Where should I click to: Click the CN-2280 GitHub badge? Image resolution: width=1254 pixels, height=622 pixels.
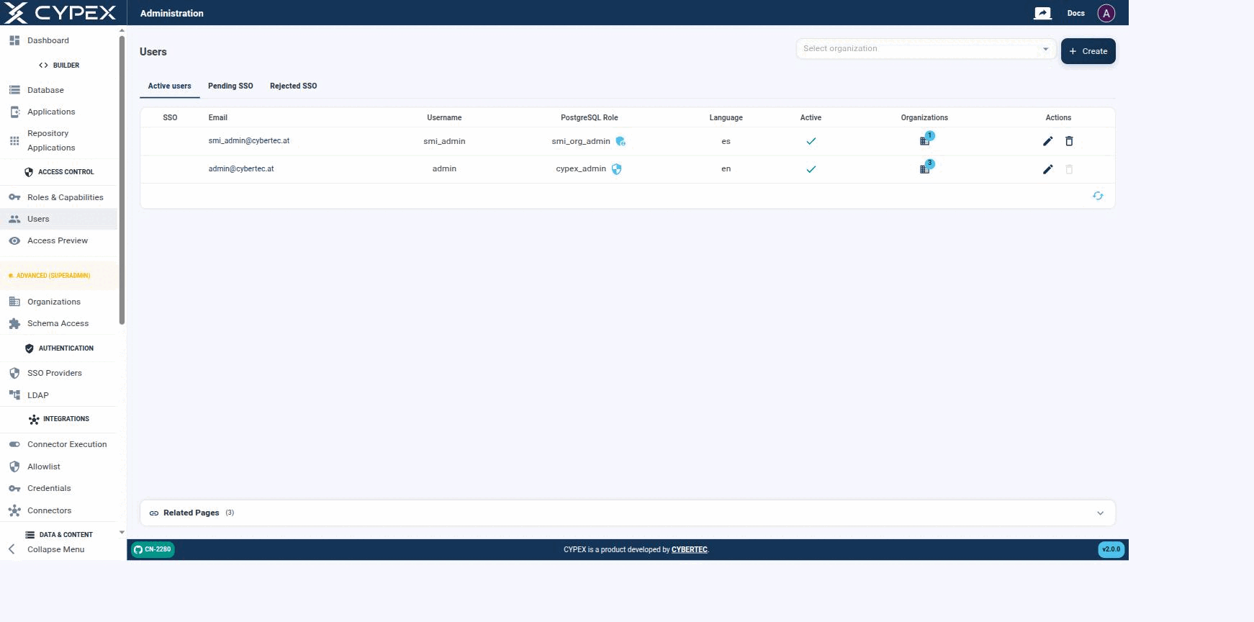point(153,549)
